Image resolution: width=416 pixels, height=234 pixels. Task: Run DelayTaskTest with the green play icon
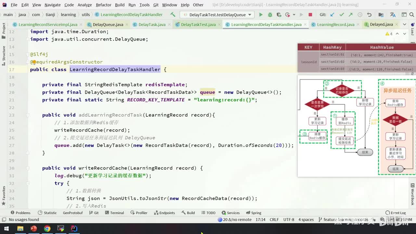(261, 15)
